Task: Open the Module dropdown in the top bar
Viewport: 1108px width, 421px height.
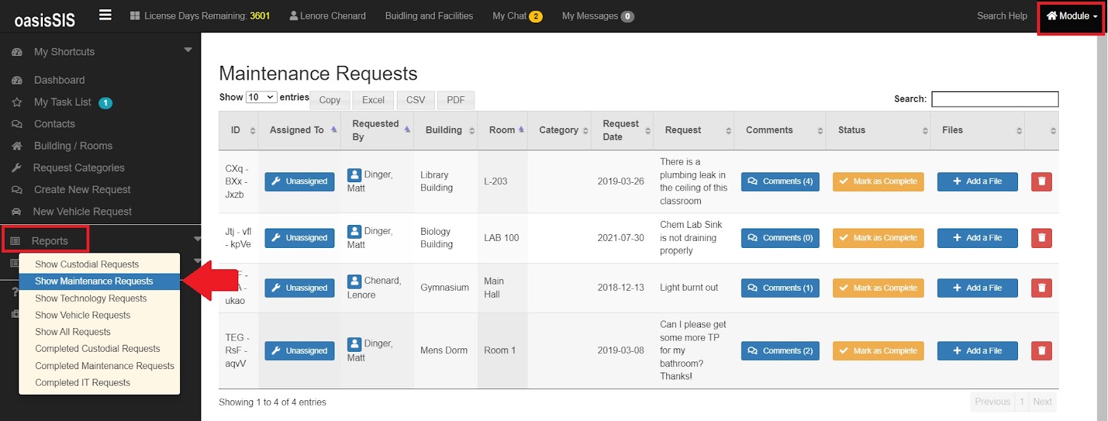Action: coord(1071,16)
